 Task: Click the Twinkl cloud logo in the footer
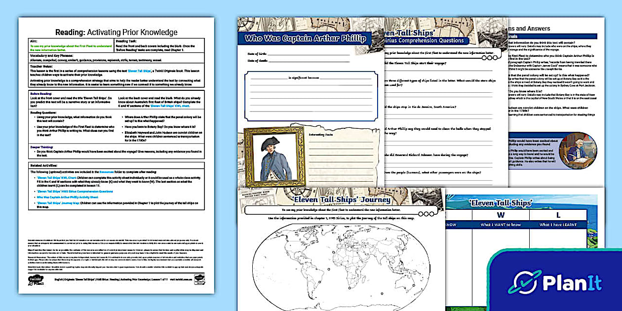36,278
